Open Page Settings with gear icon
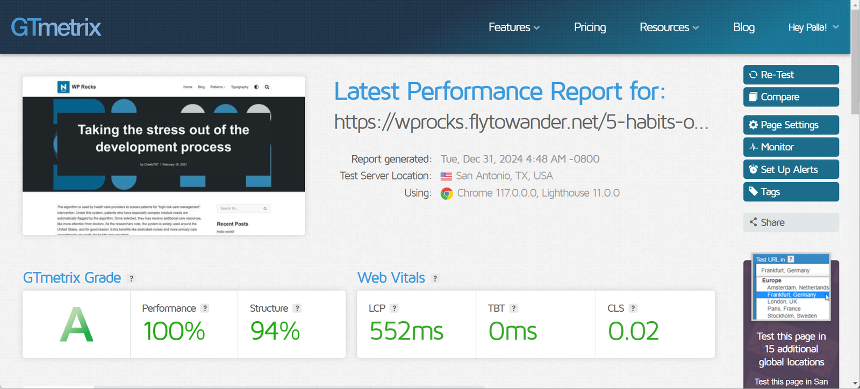 tap(791, 125)
